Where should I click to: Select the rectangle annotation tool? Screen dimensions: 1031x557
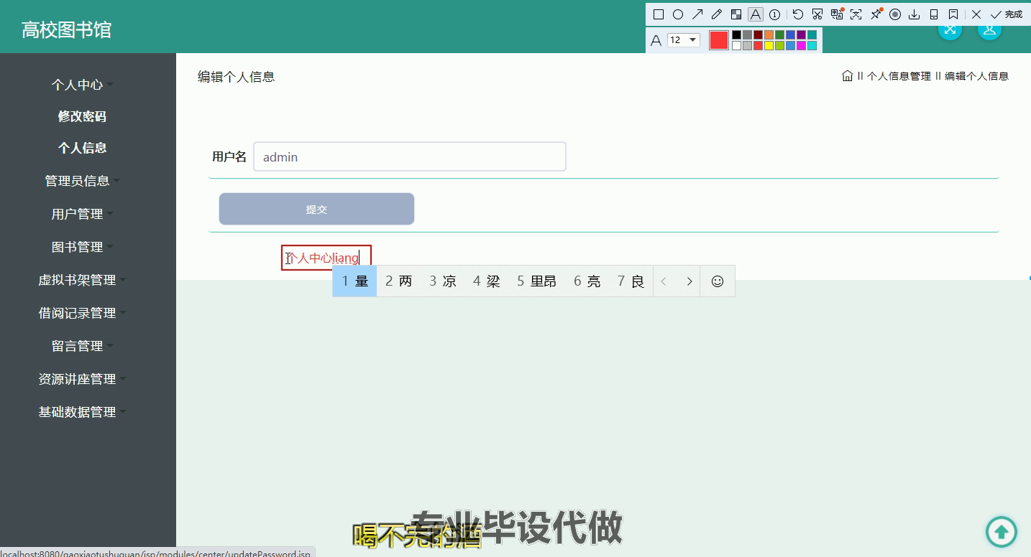click(659, 14)
